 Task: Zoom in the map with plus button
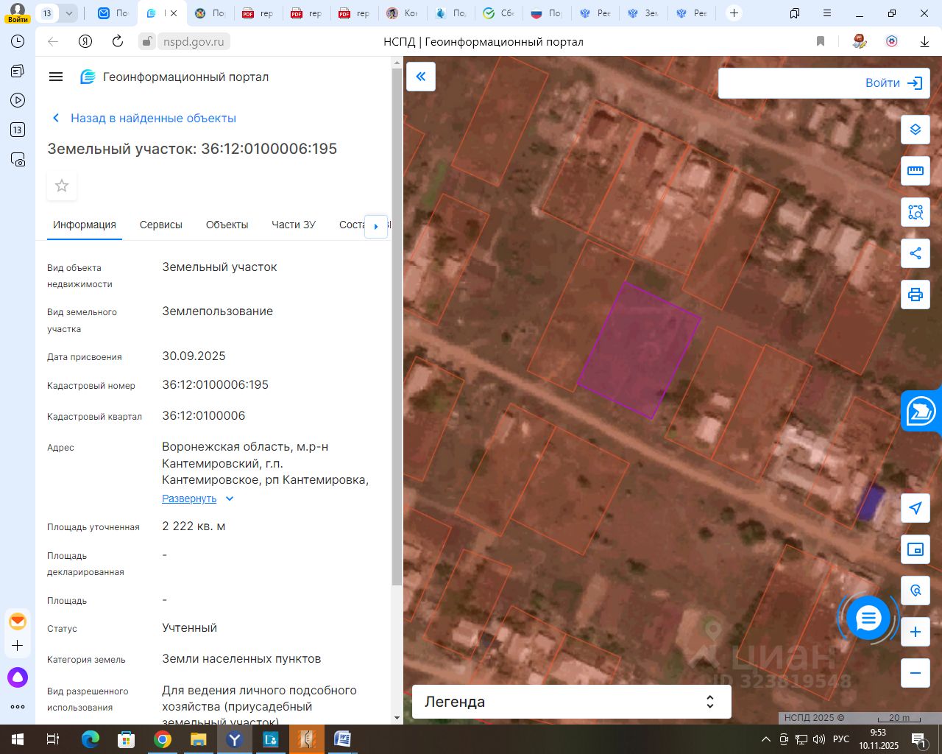pos(915,632)
